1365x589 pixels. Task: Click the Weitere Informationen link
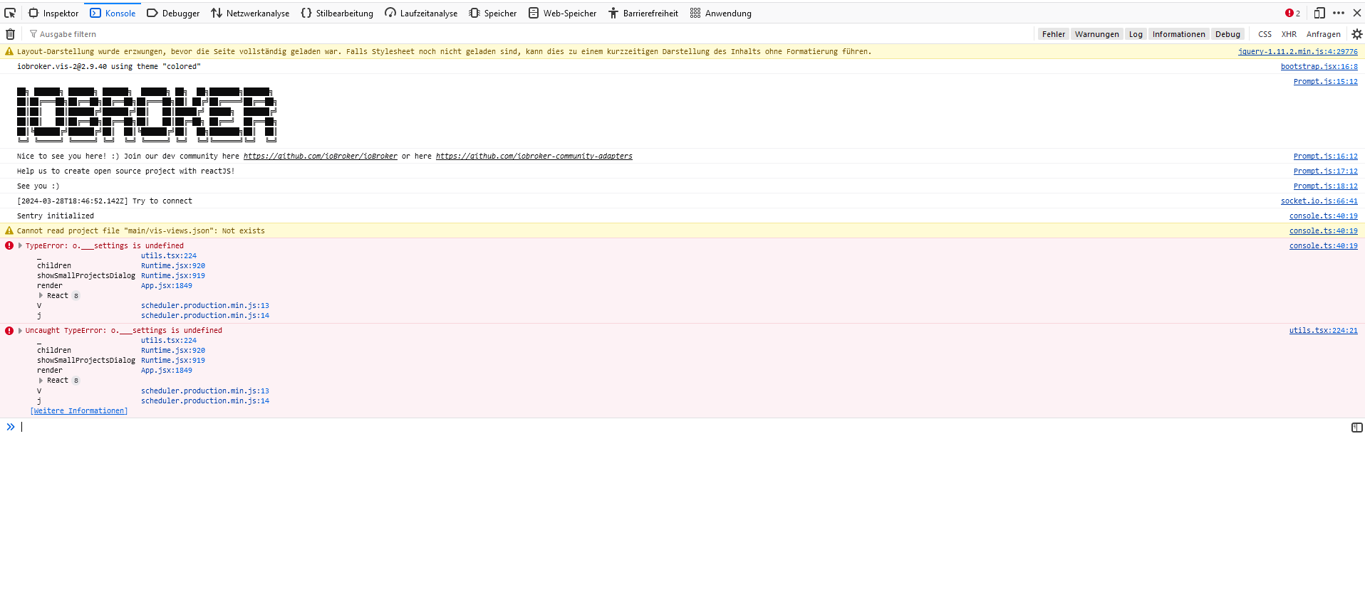click(x=79, y=410)
